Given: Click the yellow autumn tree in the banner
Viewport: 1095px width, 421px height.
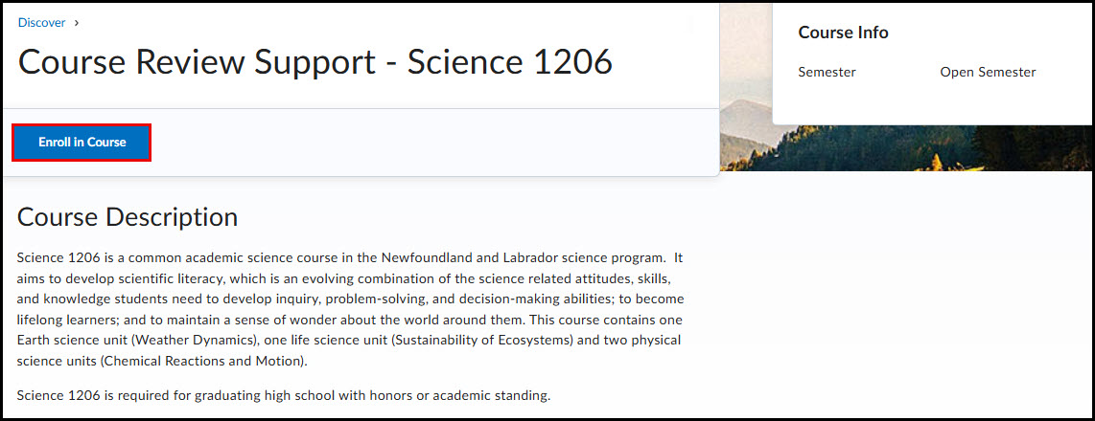Looking at the screenshot, I should coord(937,162).
